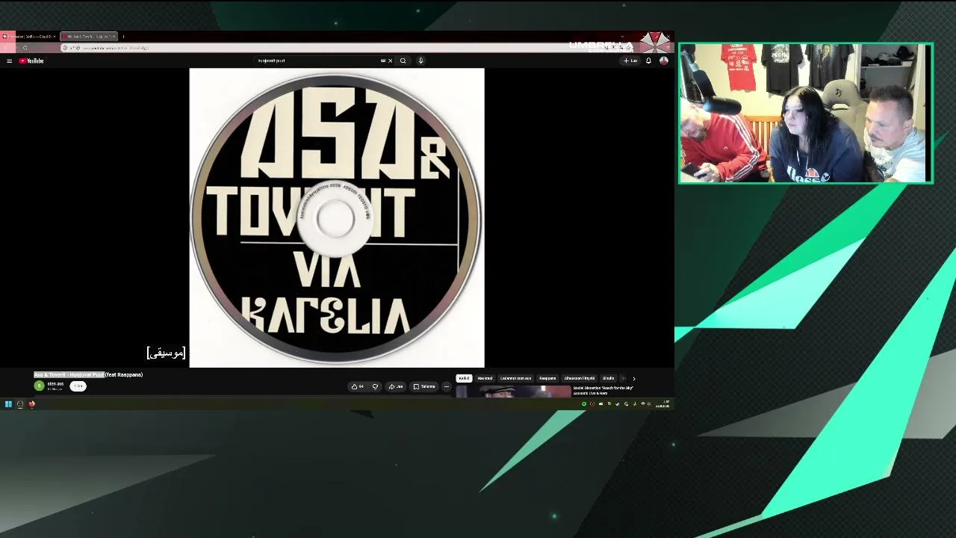Select the "Raappana" filter chip
Viewport: 956px width, 538px height.
547,378
